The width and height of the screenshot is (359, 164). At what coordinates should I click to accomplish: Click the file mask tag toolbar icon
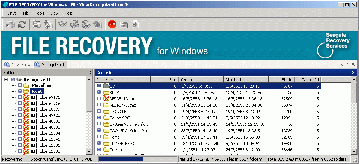[98, 24]
